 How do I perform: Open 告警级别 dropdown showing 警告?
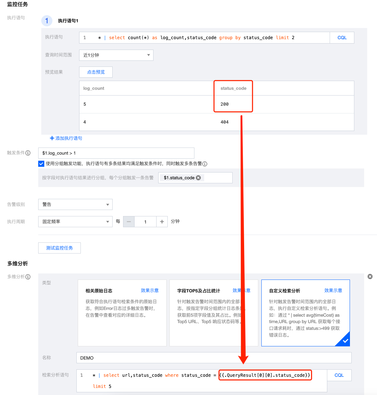tap(75, 205)
